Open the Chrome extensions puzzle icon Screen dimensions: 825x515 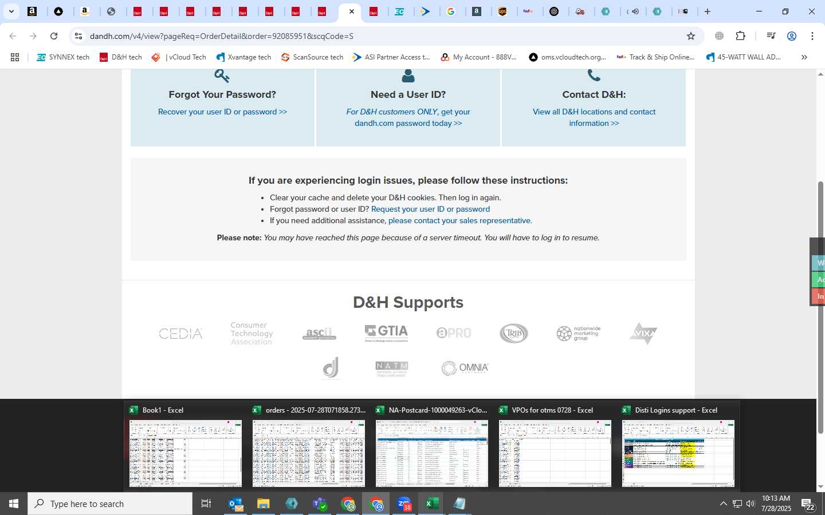click(x=740, y=36)
